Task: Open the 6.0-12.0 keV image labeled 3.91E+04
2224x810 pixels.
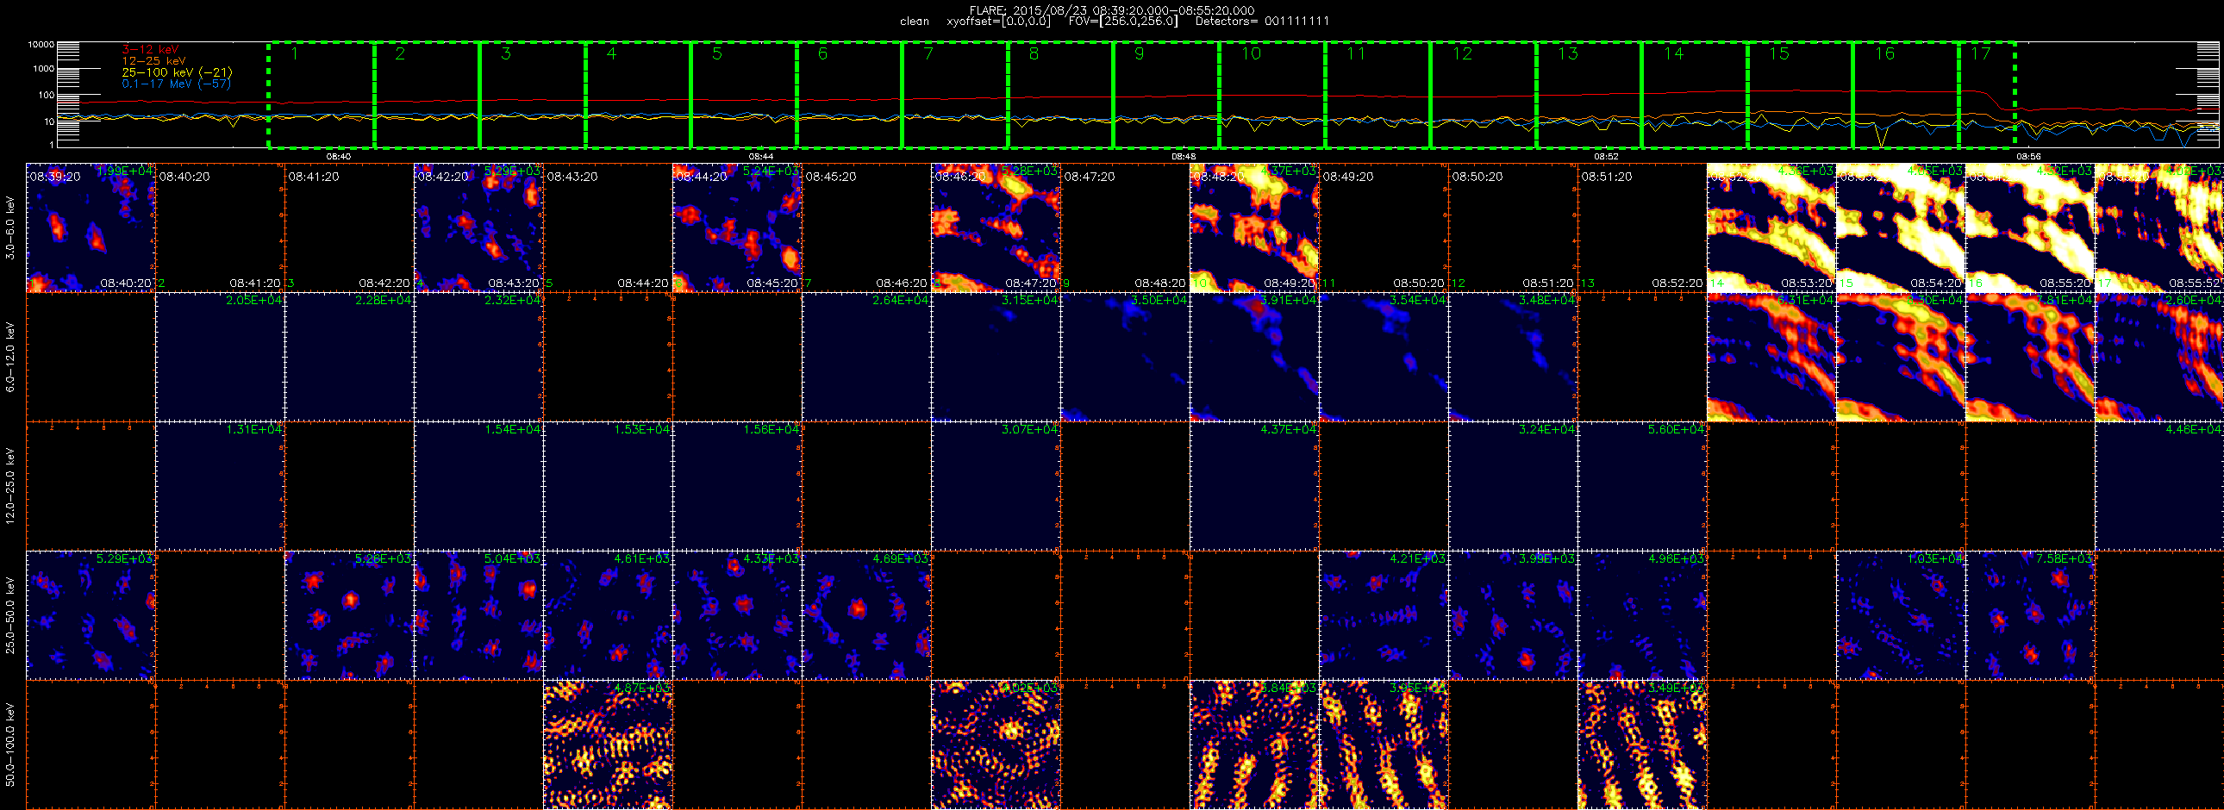Action: pyautogui.click(x=1254, y=357)
